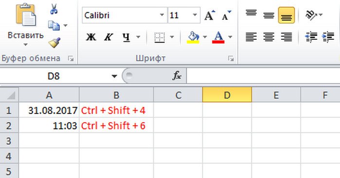Expand the Borders options arrow

point(172,37)
